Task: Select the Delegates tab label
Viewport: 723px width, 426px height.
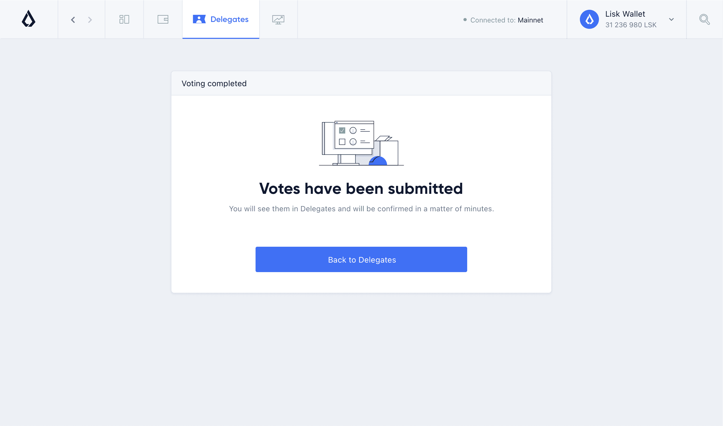Action: coord(229,19)
